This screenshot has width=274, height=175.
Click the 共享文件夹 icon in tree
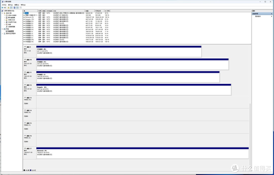[x=7, y=20]
